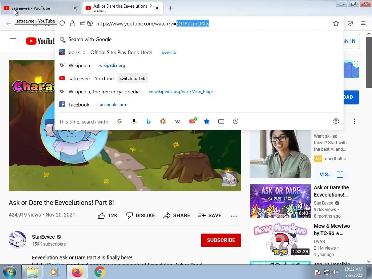Image resolution: width=372 pixels, height=279 pixels.
Task: Open the Mew & Mewtwo by TC-96 title
Action: coord(332,230)
